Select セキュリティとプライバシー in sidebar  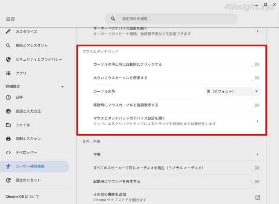[39, 59]
